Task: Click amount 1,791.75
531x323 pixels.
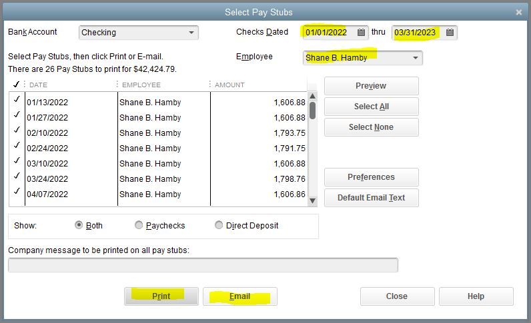Action: click(290, 149)
